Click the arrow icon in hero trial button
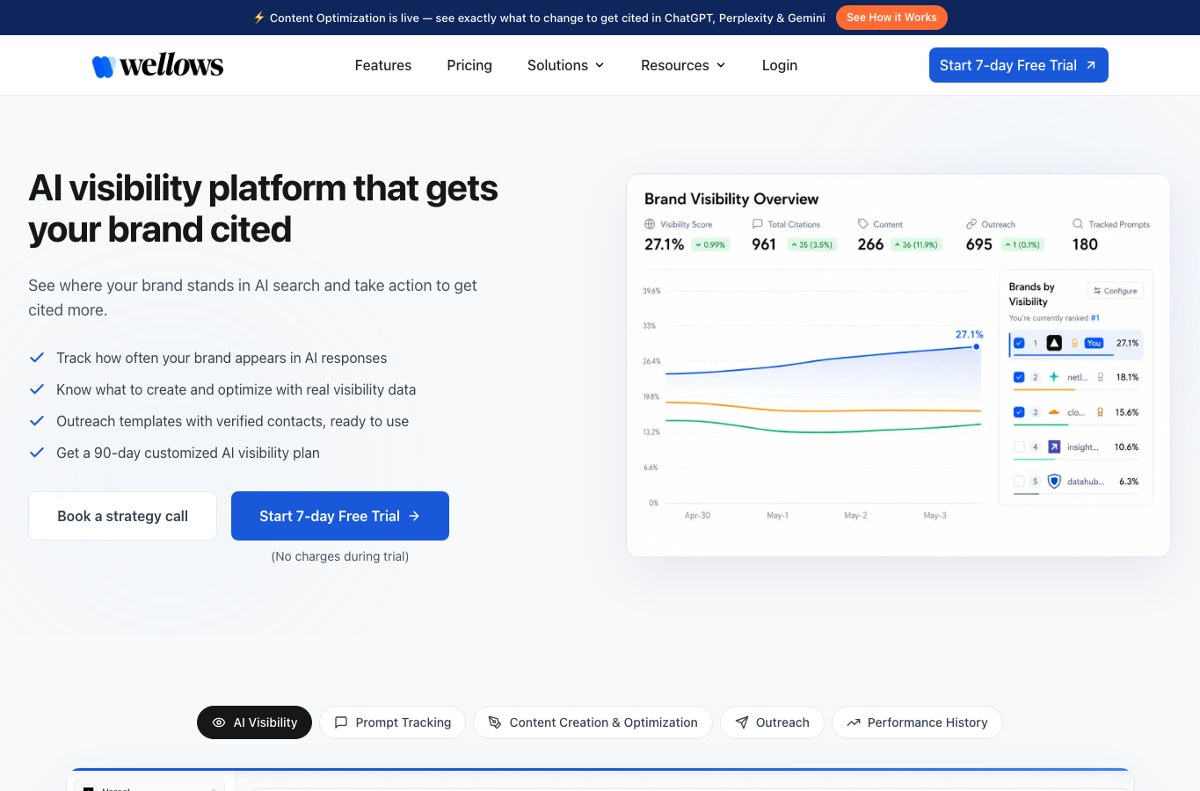Viewport: 1200px width, 791px height. 414,516
